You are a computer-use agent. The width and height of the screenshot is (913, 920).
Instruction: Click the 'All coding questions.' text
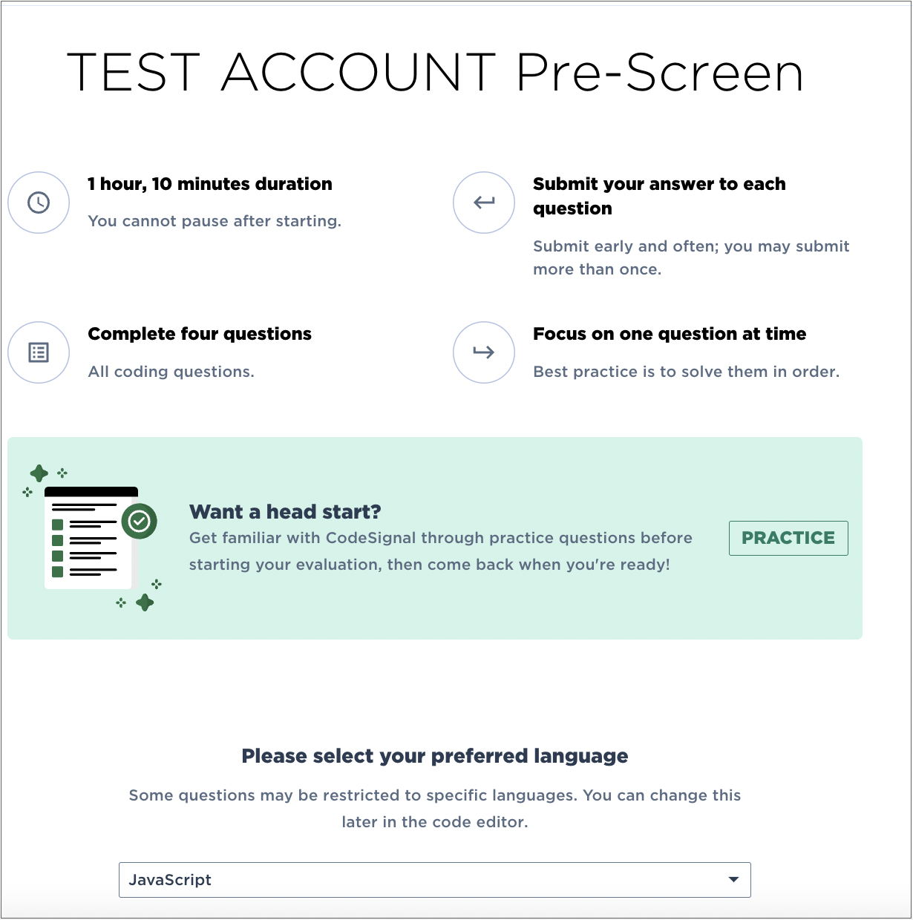pos(171,372)
